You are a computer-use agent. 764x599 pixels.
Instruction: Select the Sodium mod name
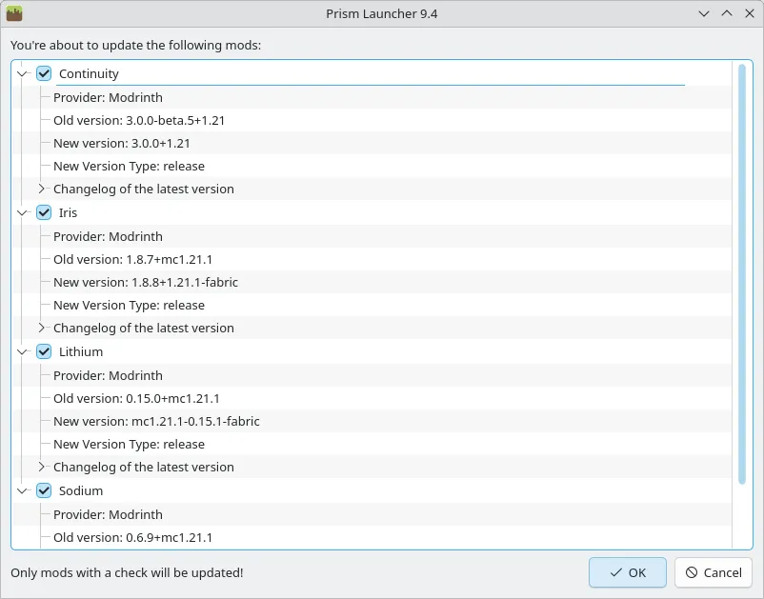tap(81, 490)
